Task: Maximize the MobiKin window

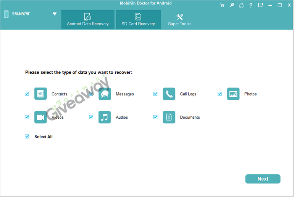Action: click(279, 5)
